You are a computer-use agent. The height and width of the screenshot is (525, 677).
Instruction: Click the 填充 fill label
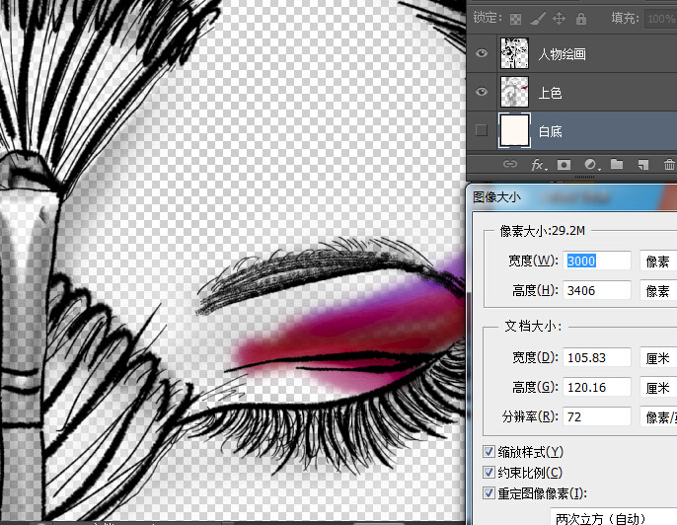click(625, 18)
